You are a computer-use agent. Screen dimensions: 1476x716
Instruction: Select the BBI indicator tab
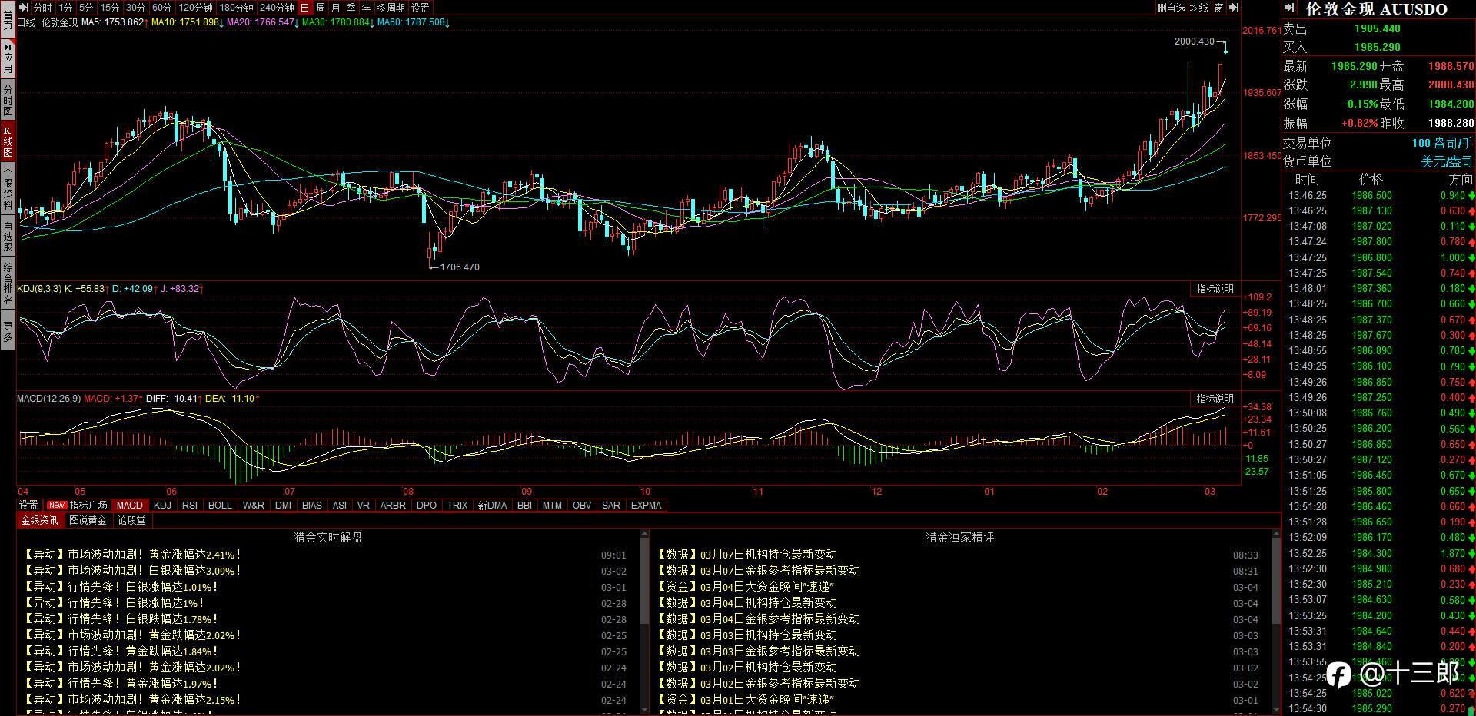click(x=524, y=506)
